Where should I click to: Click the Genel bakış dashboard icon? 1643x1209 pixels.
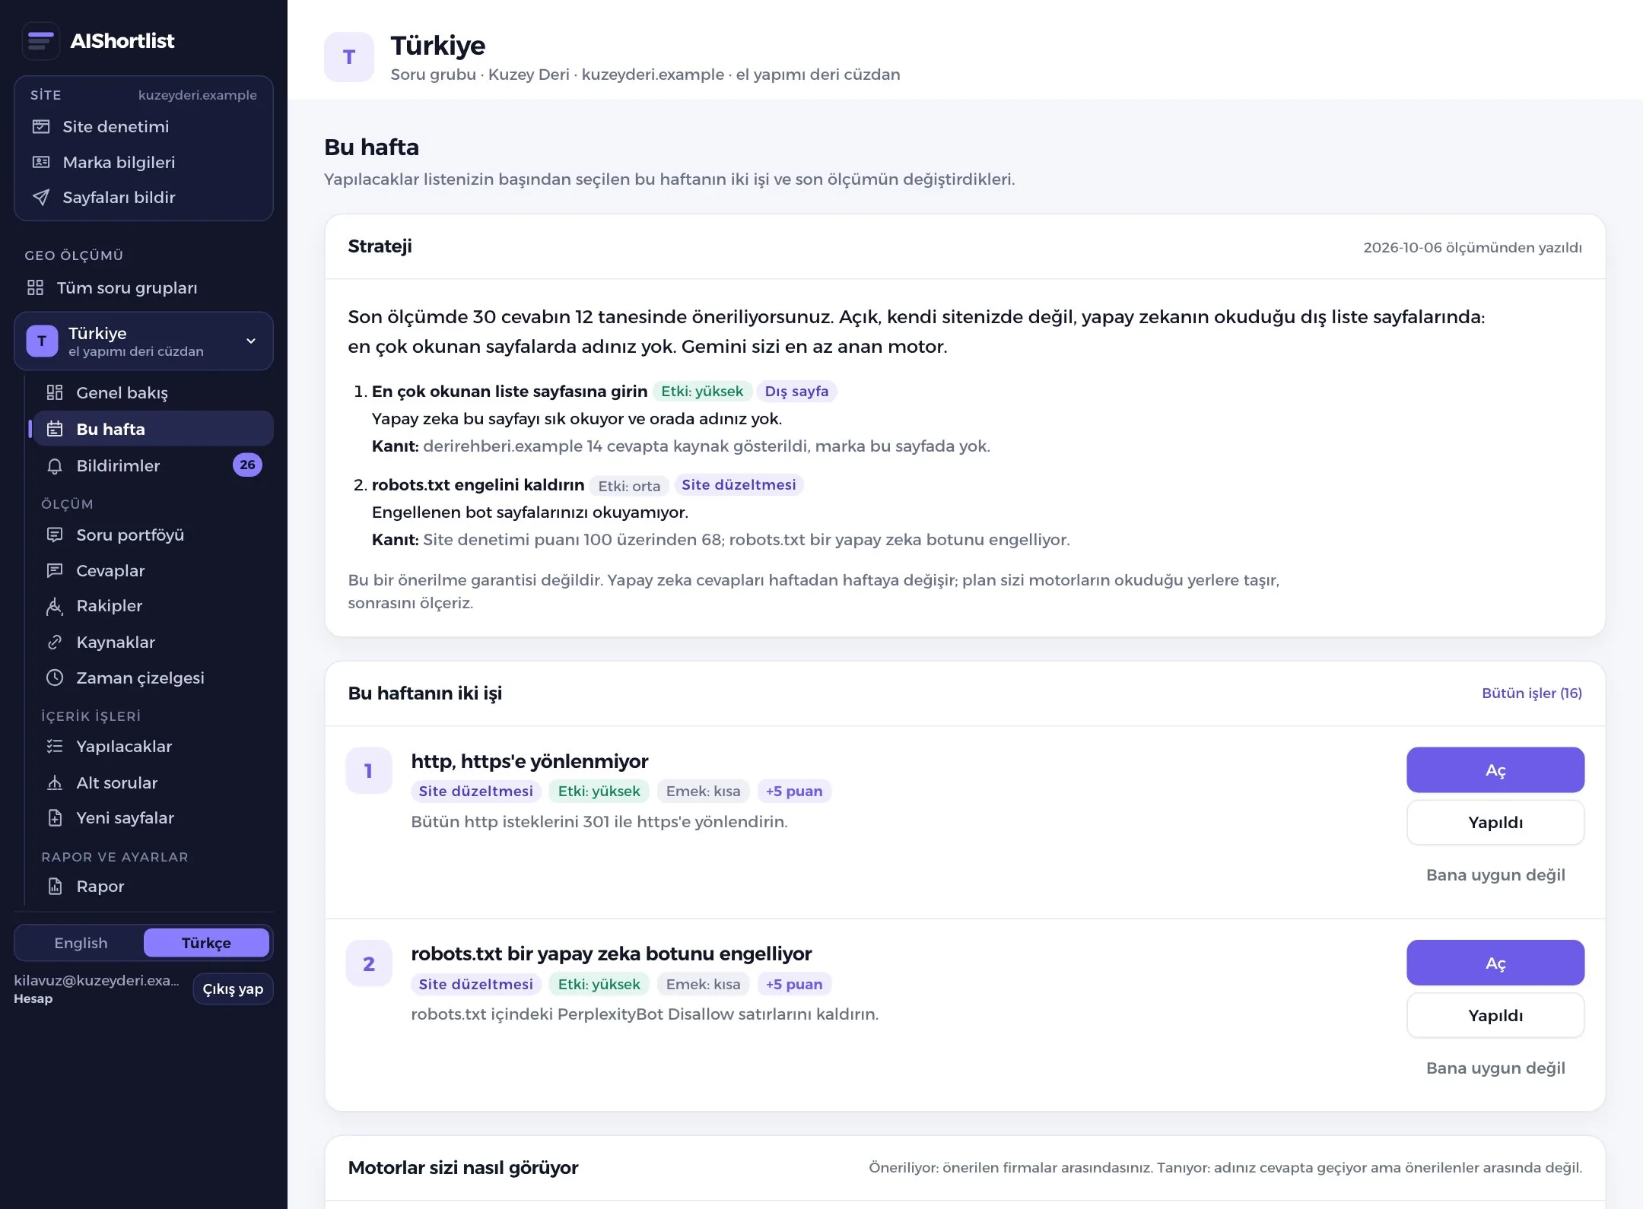point(55,392)
